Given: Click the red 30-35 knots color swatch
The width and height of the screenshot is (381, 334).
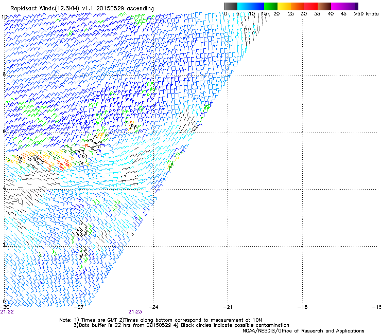Looking at the screenshot, I should [311, 6].
